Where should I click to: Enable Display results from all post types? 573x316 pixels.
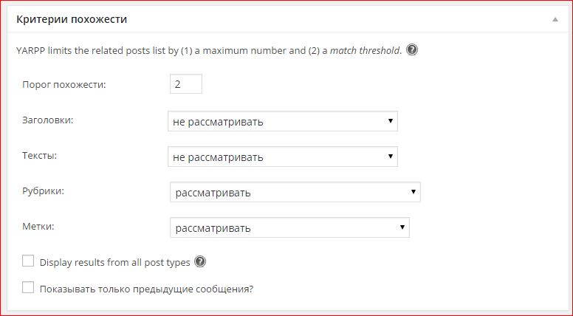click(x=29, y=261)
